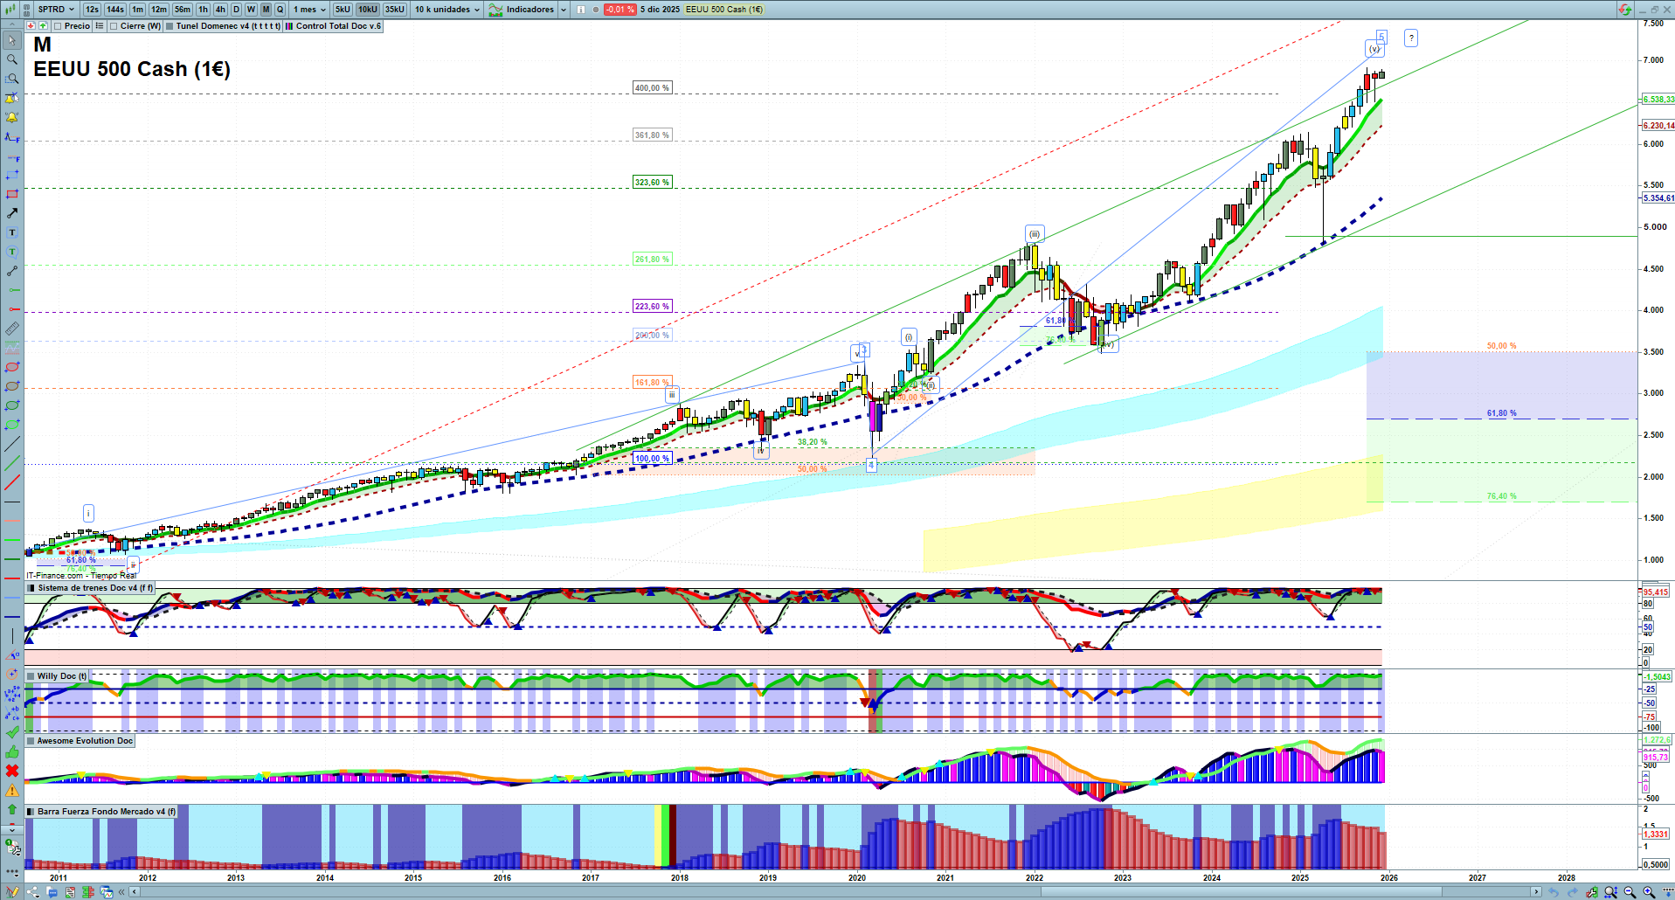Image resolution: width=1675 pixels, height=900 pixels.
Task: Switch to the weekly W timeframe
Action: pyautogui.click(x=251, y=10)
